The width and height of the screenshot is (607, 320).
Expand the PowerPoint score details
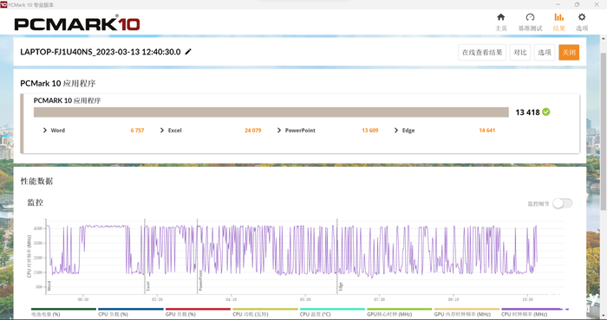click(x=279, y=131)
